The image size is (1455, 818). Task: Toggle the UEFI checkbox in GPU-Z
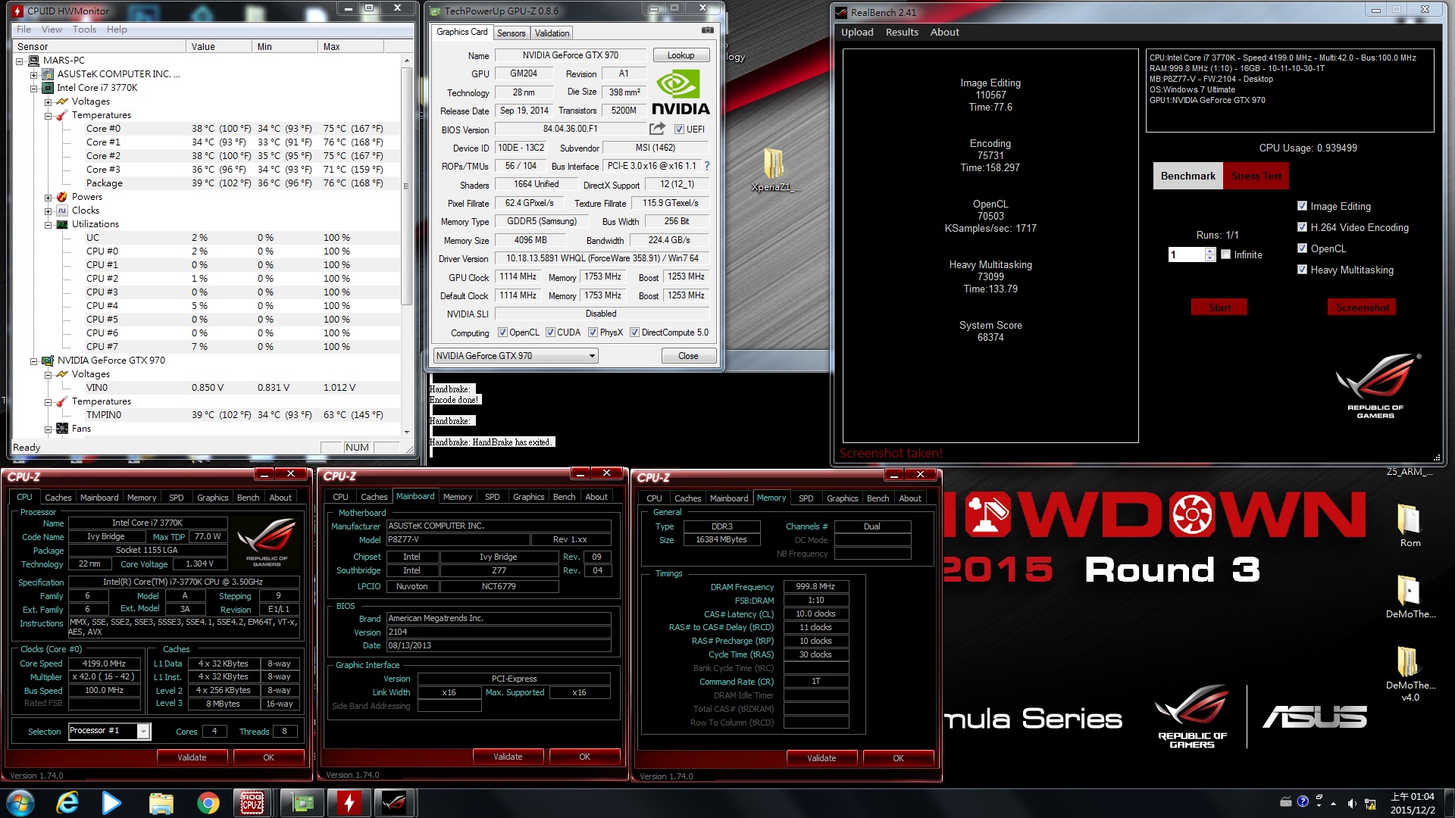pos(679,130)
